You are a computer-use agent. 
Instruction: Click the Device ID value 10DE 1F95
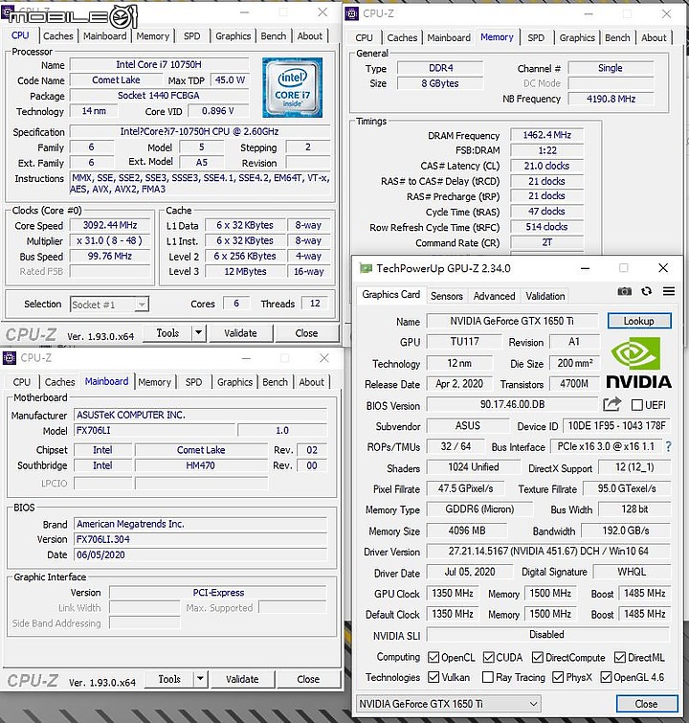[x=616, y=425]
